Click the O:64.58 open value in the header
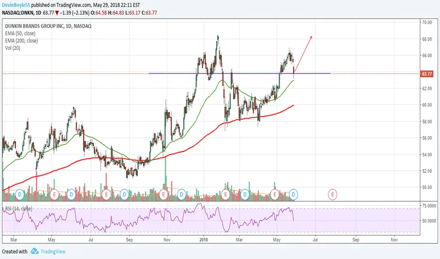The image size is (440, 259). (99, 13)
